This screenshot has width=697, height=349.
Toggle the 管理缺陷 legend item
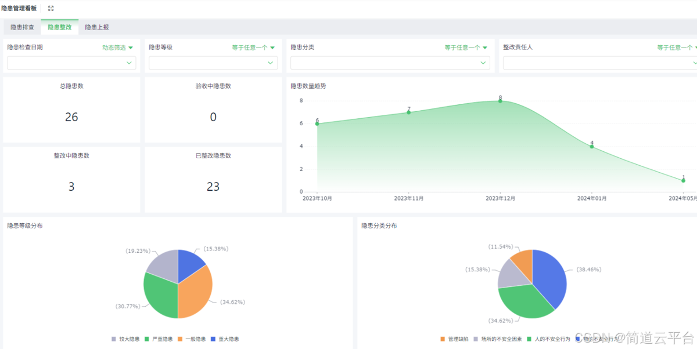[x=455, y=339]
